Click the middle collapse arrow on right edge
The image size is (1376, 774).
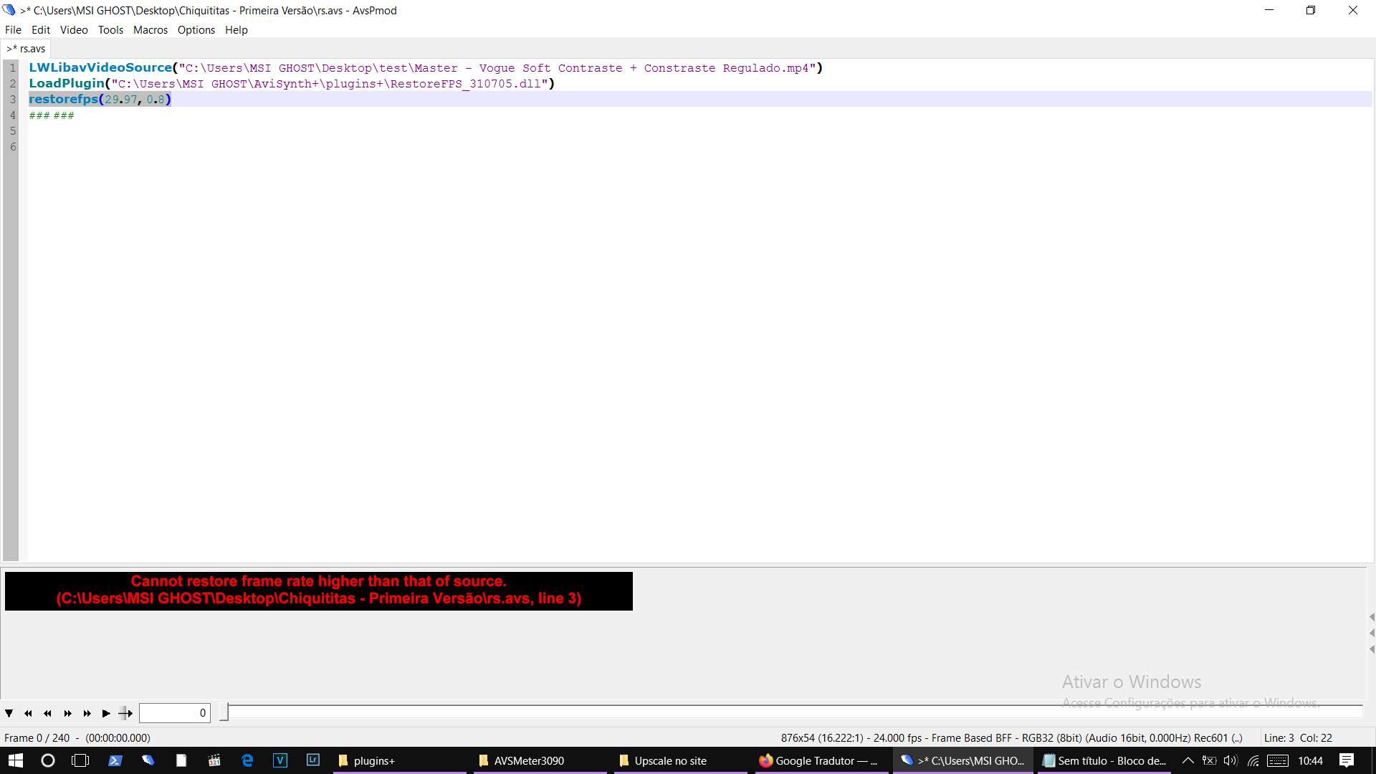(1372, 633)
